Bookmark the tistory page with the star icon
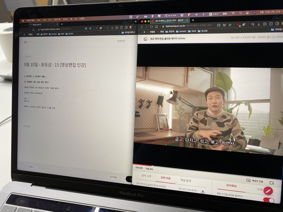This screenshot has width=283, height=212. pos(90,28)
